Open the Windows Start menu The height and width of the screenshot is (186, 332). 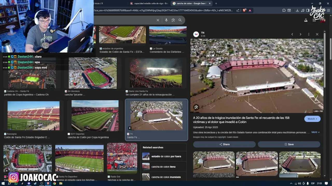coord(3,183)
